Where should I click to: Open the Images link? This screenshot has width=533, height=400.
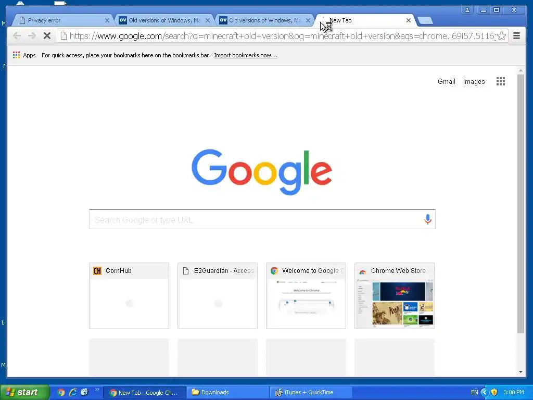[x=474, y=81]
